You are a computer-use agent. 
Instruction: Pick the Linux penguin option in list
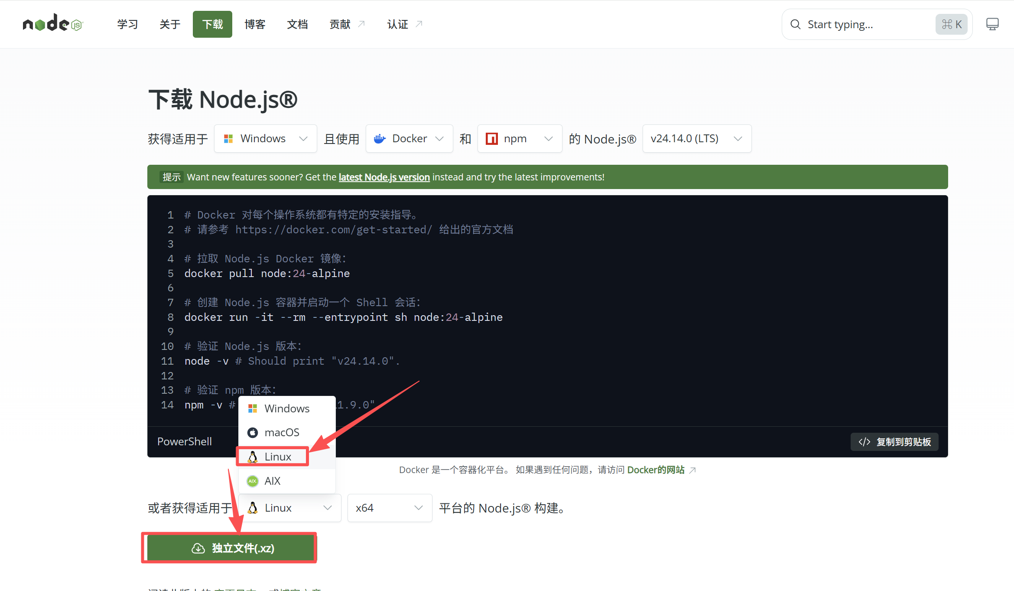277,457
